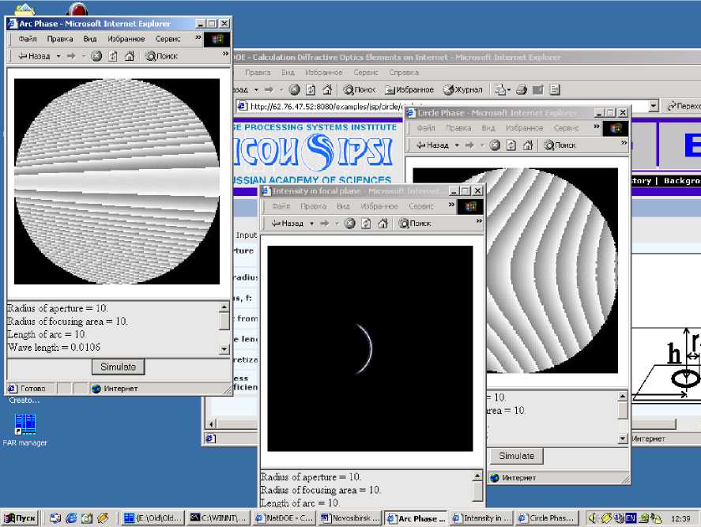Viewport: 701px width, 527px height.
Task: Open Журнал history in NetDOE browser toolbar
Action: click(x=462, y=89)
